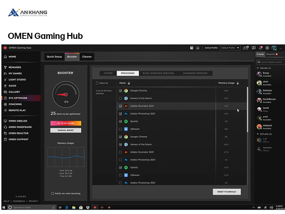Uncheck Google Chrome using 8% memory
This screenshot has width=285, height=214.
[120, 137]
